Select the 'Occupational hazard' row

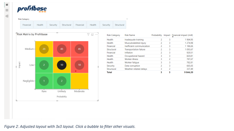click(x=150, y=56)
